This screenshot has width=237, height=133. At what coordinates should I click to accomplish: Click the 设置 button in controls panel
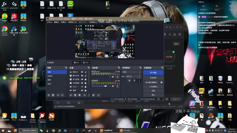point(153,91)
